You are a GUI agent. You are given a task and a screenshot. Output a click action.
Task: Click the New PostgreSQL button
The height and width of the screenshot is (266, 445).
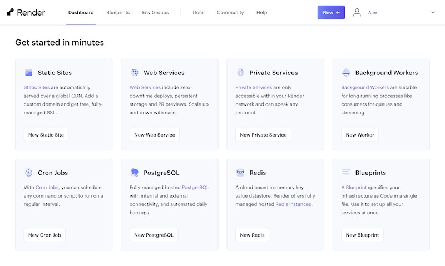(154, 235)
